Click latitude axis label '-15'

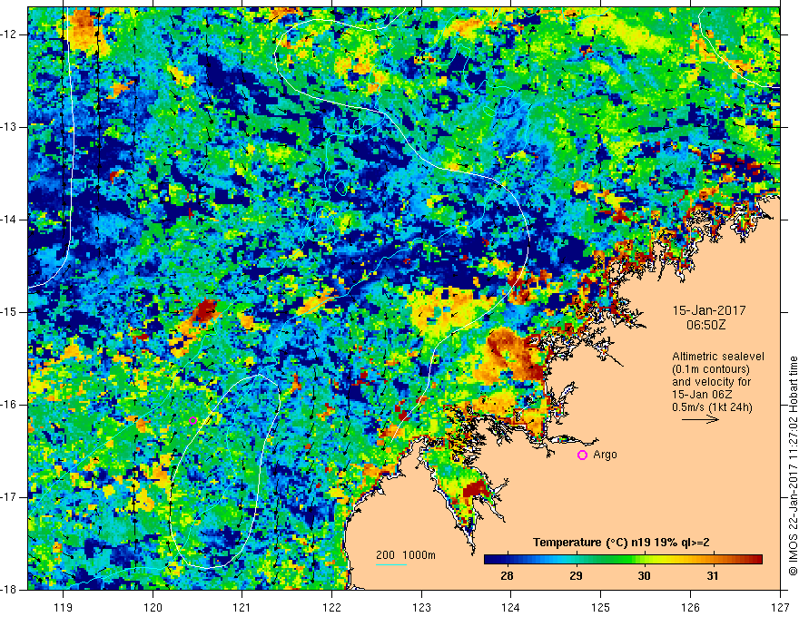[x=9, y=312]
